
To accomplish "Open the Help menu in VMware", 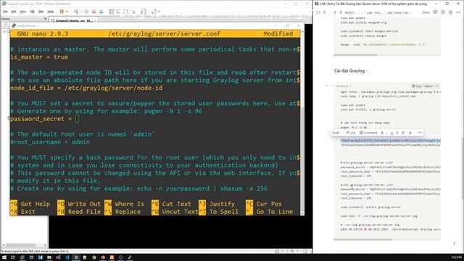I will pos(51,12).
